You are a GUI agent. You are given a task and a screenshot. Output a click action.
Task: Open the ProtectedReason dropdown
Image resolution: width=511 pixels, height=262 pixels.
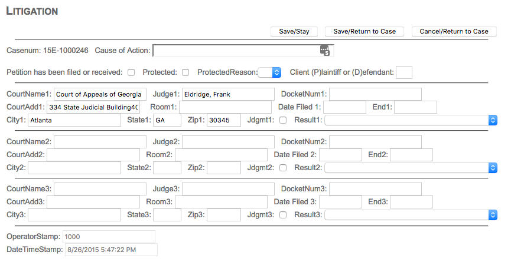[x=270, y=72]
